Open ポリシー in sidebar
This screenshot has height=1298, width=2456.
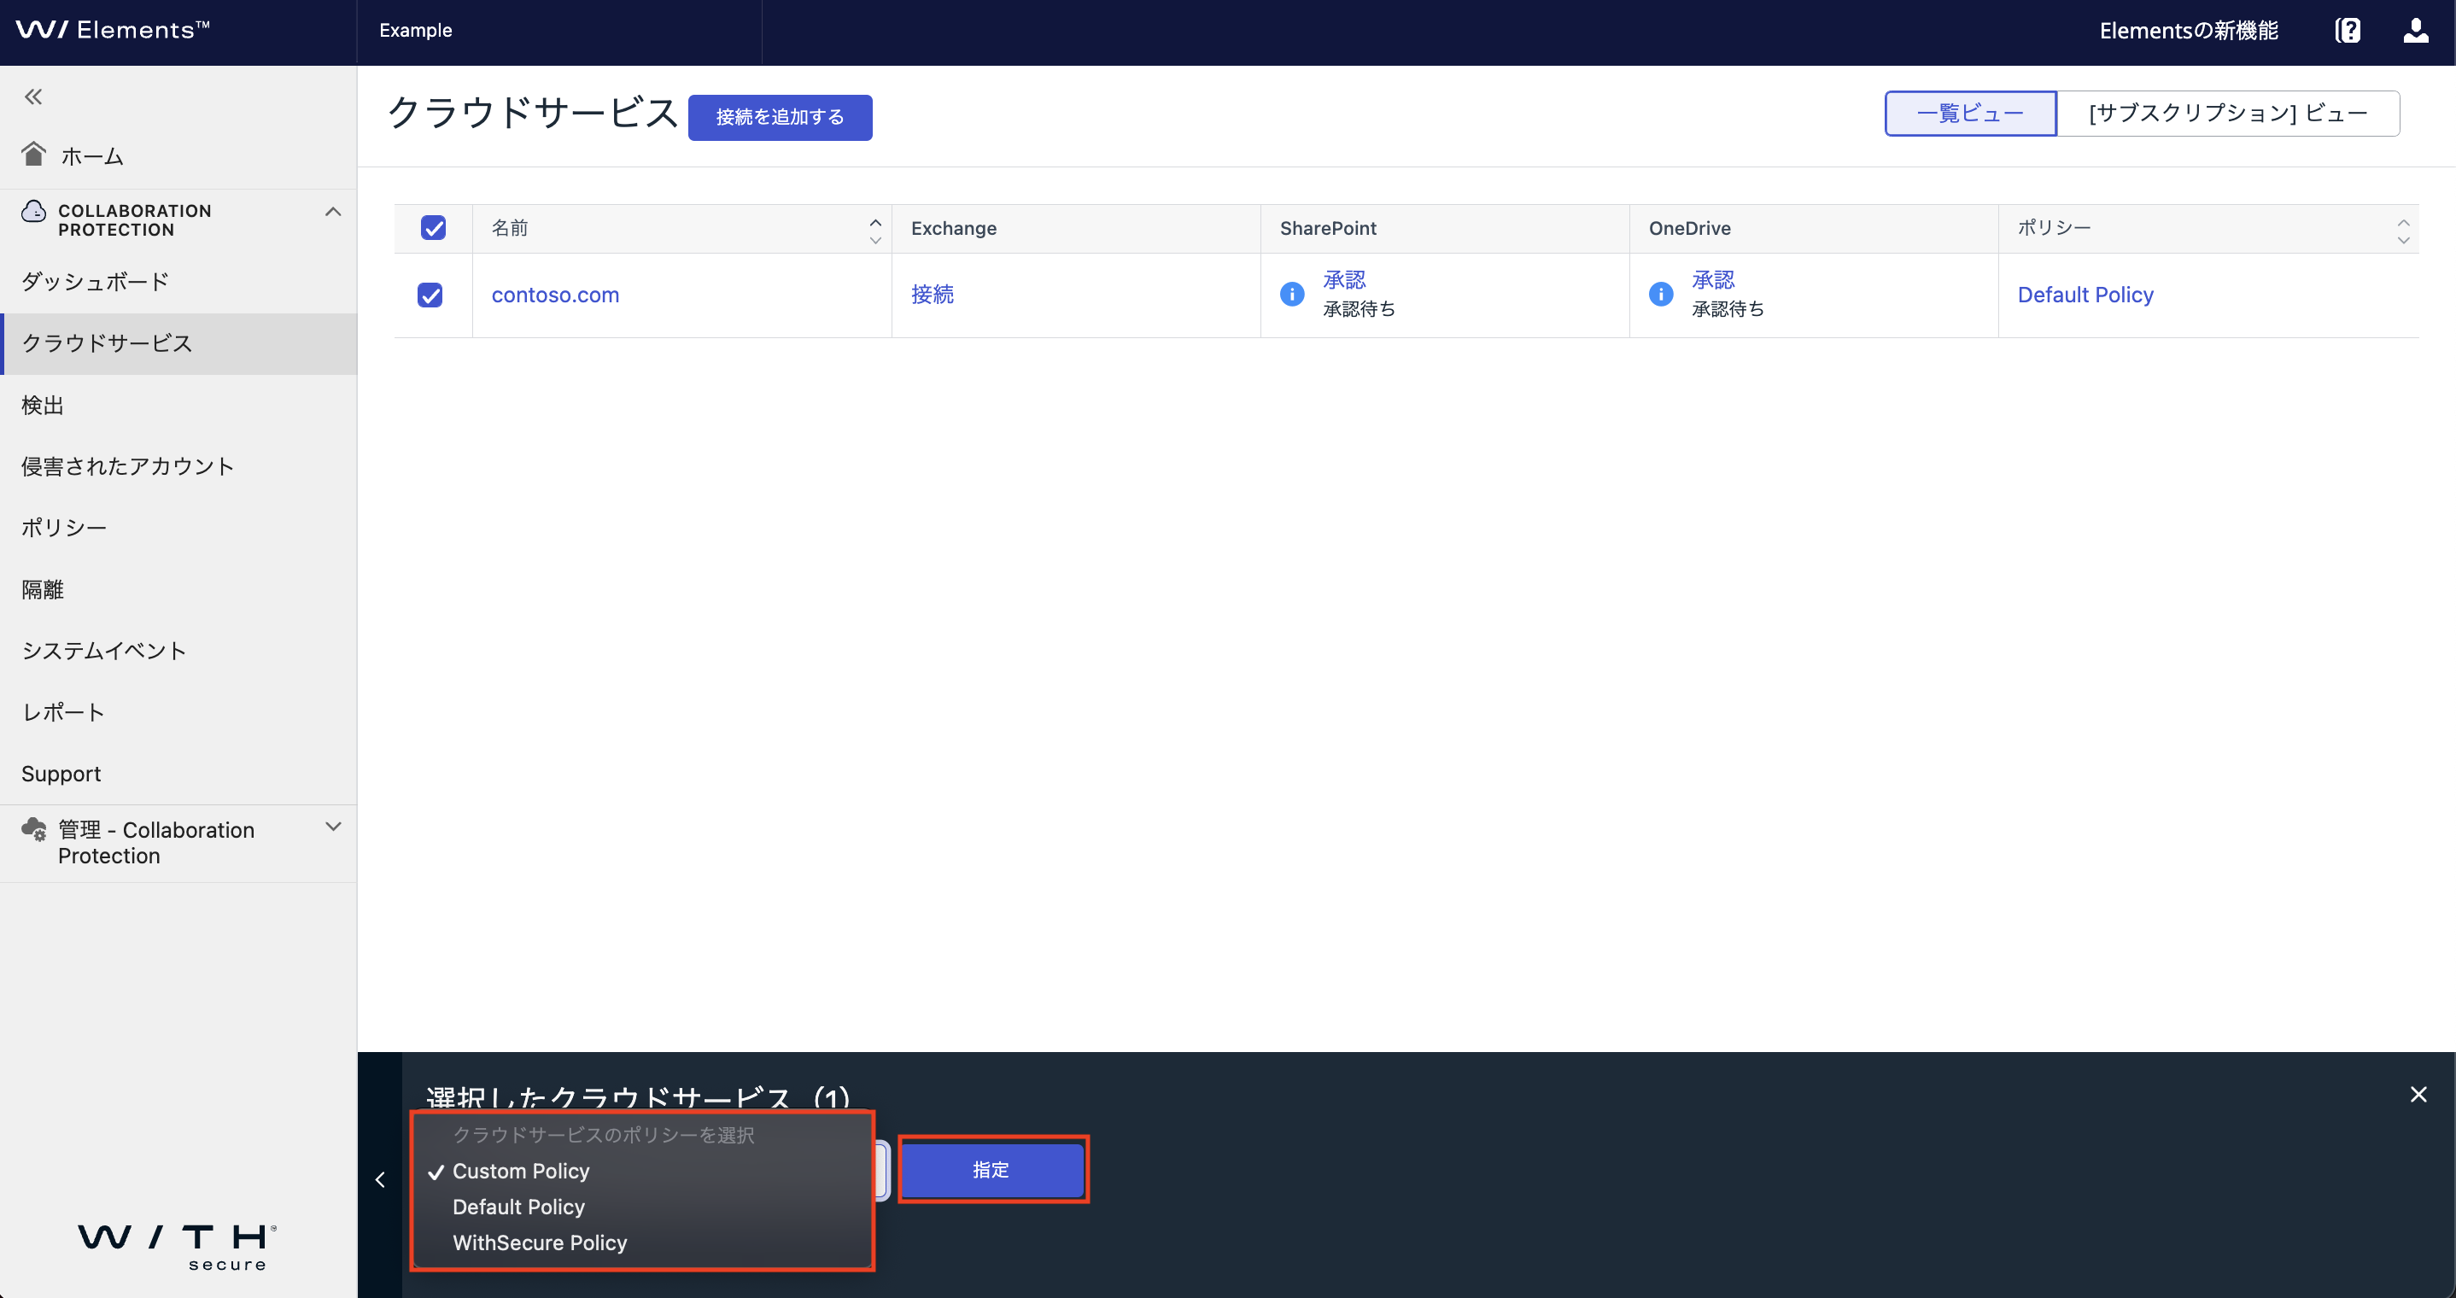coord(178,528)
